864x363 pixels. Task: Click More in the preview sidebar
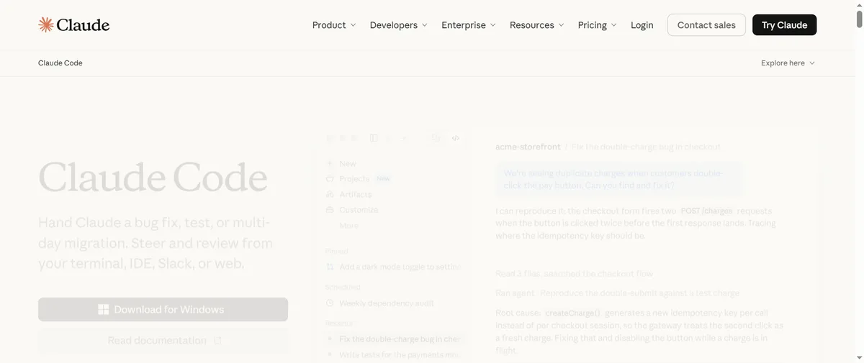[x=348, y=226]
